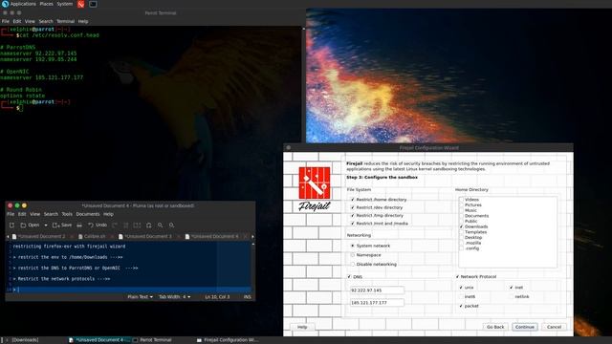Click the Redo icon in Pluma toolbar
Screen dimensions: 612x344
115,226
